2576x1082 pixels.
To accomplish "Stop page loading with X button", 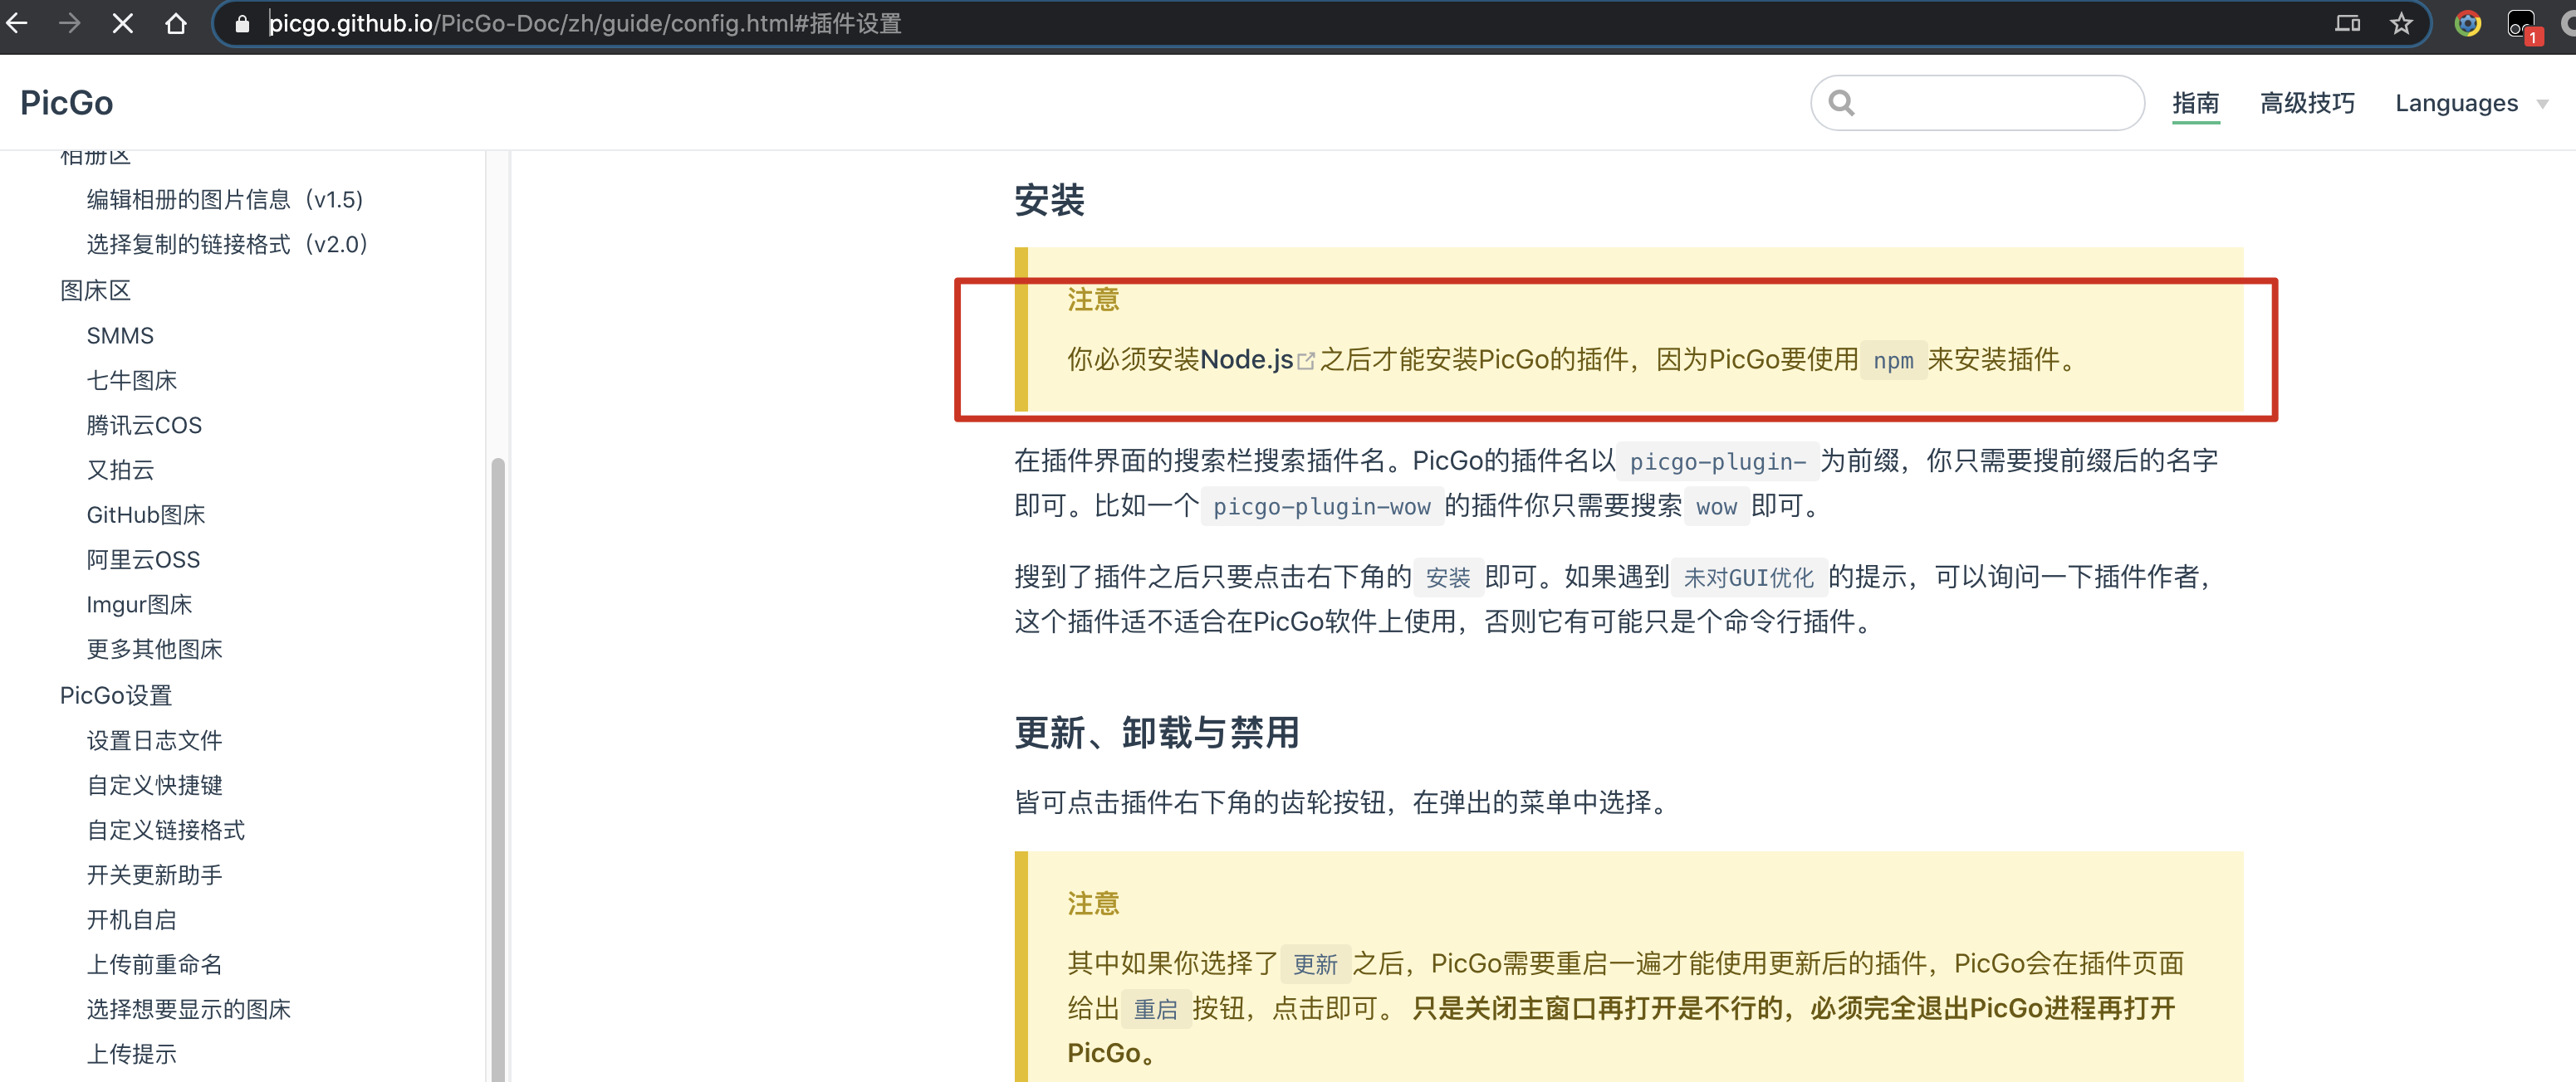I will tap(122, 23).
